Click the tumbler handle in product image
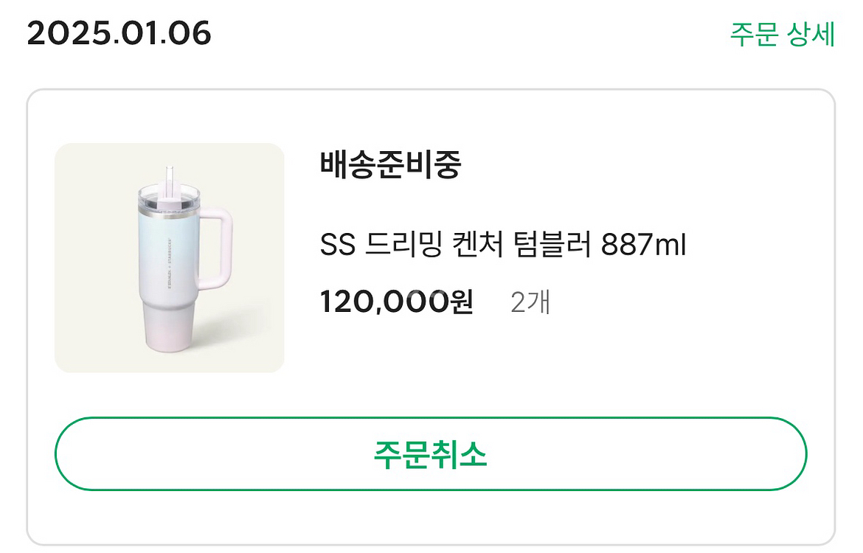 coord(219,247)
